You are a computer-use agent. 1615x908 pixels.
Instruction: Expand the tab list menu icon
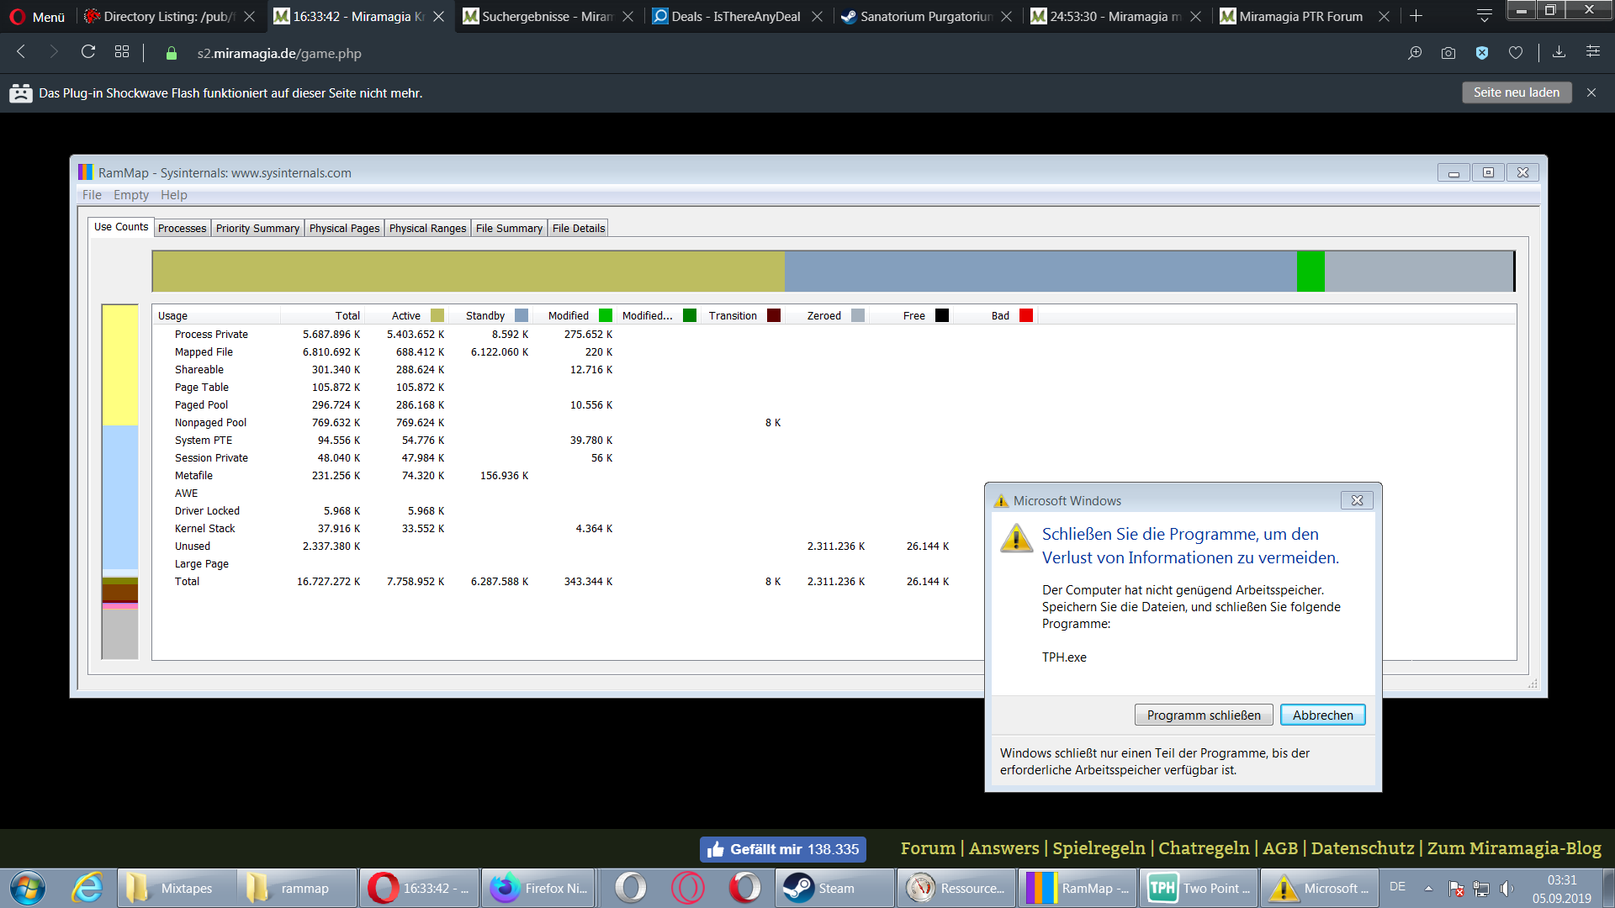pyautogui.click(x=1485, y=15)
